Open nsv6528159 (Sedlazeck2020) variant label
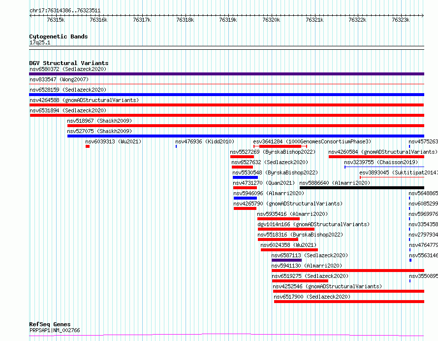Viewport: 438px width, 341px height. point(68,90)
